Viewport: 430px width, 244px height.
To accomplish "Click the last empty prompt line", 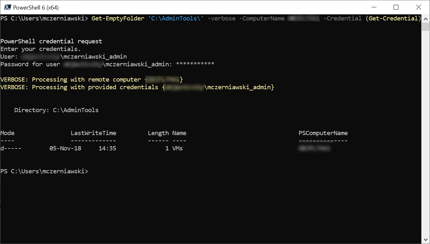I will (x=44, y=171).
